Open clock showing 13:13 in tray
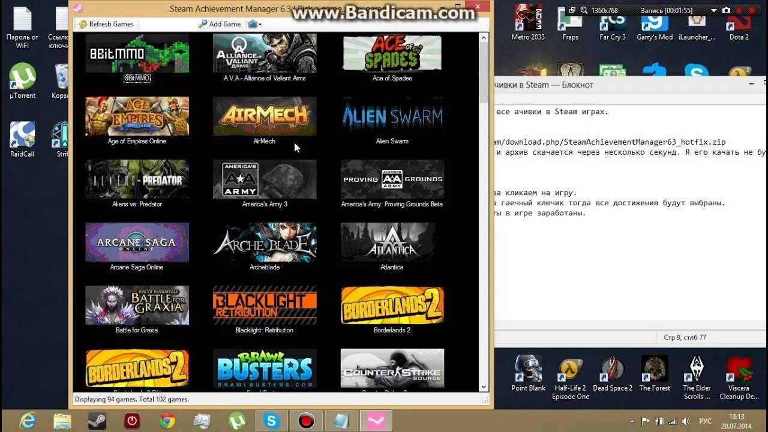The image size is (768, 432). point(737,421)
